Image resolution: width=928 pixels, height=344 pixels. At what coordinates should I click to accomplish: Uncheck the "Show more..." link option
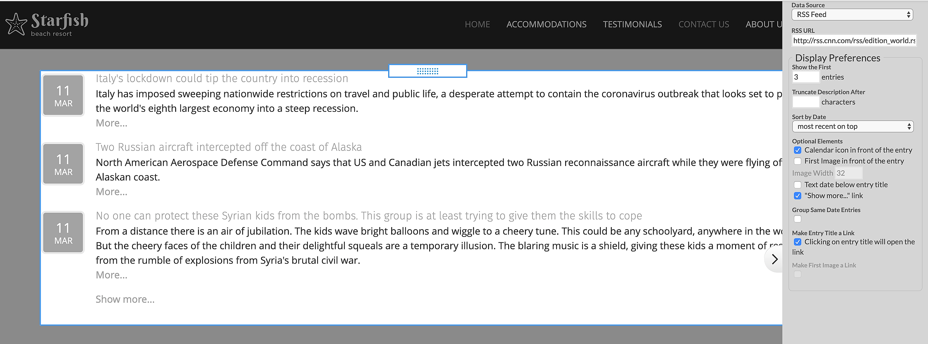coord(797,196)
